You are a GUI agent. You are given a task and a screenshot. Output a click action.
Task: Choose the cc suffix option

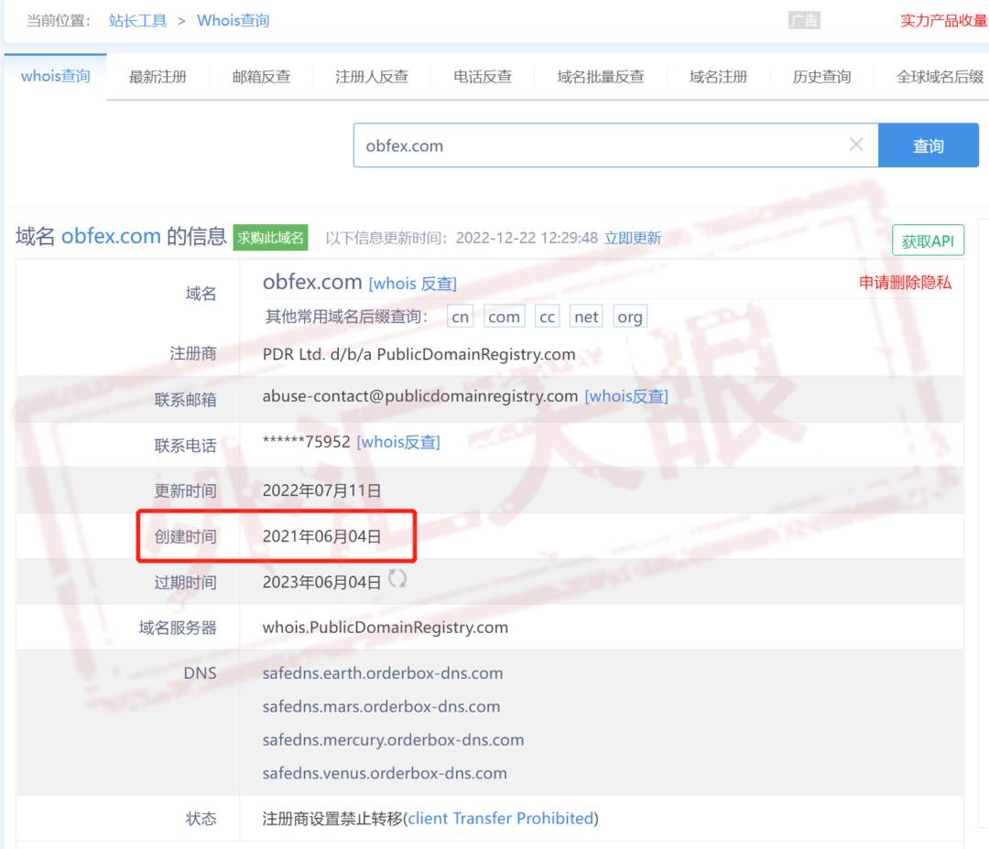[x=547, y=317]
